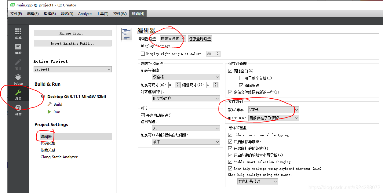Open the Design (设计) mode
The image size is (383, 193).
18,64
